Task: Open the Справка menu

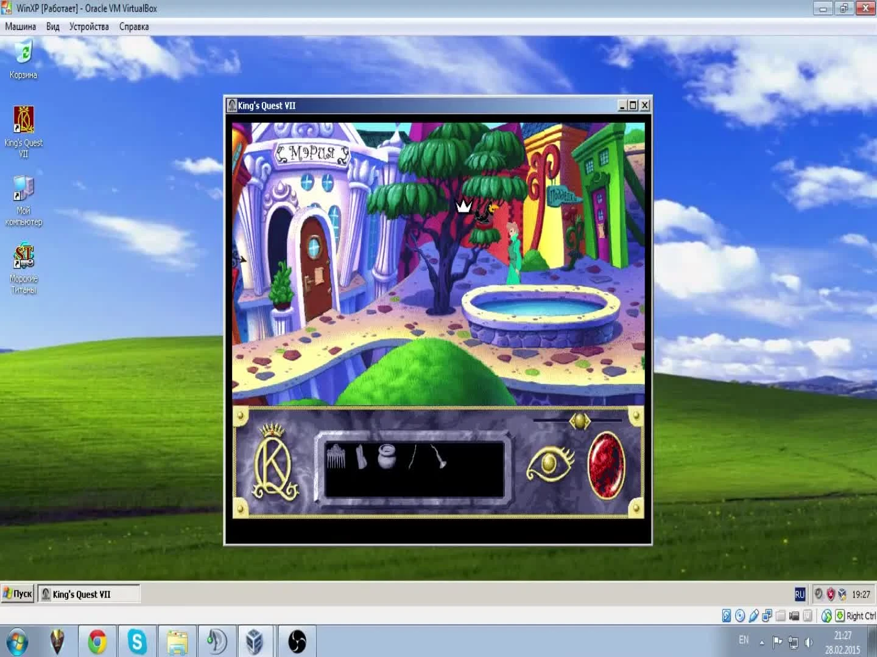Action: tap(134, 27)
